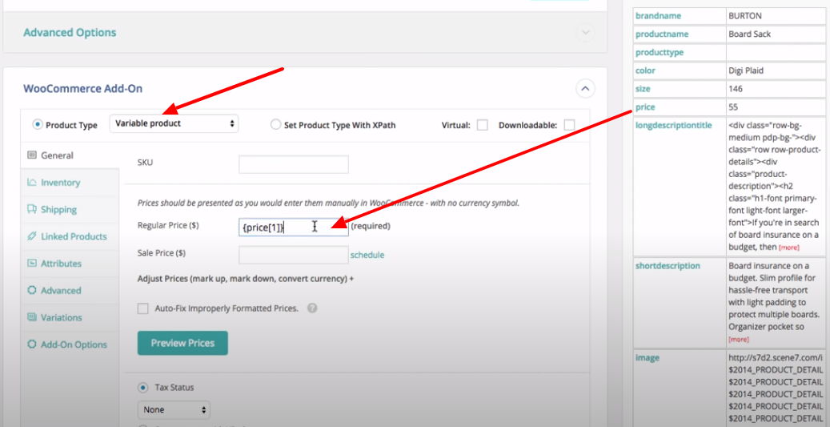Collapse the WooCommerce Add-On section
Screen dimensions: 830x427
click(x=585, y=88)
